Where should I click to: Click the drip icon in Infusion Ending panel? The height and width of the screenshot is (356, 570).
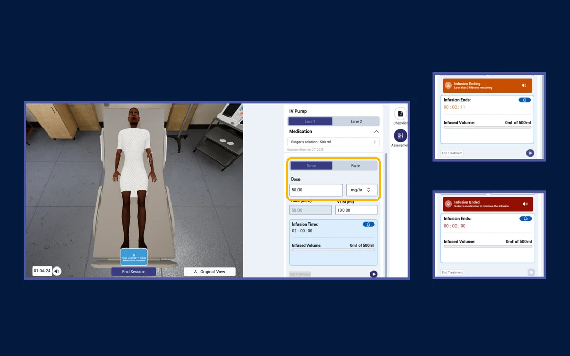[524, 100]
